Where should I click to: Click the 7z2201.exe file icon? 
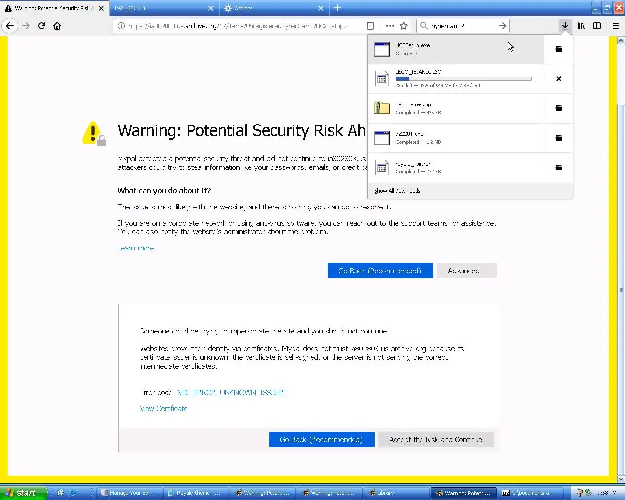click(x=382, y=138)
